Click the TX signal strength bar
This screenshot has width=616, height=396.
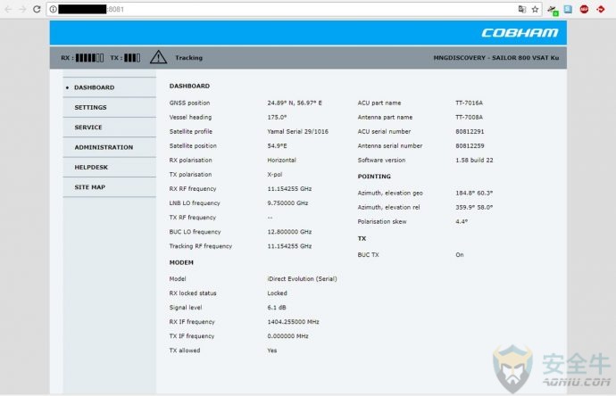pyautogui.click(x=132, y=58)
